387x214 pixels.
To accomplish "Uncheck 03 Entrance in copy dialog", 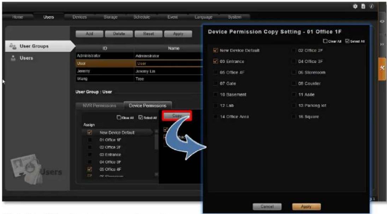I will tap(216, 61).
